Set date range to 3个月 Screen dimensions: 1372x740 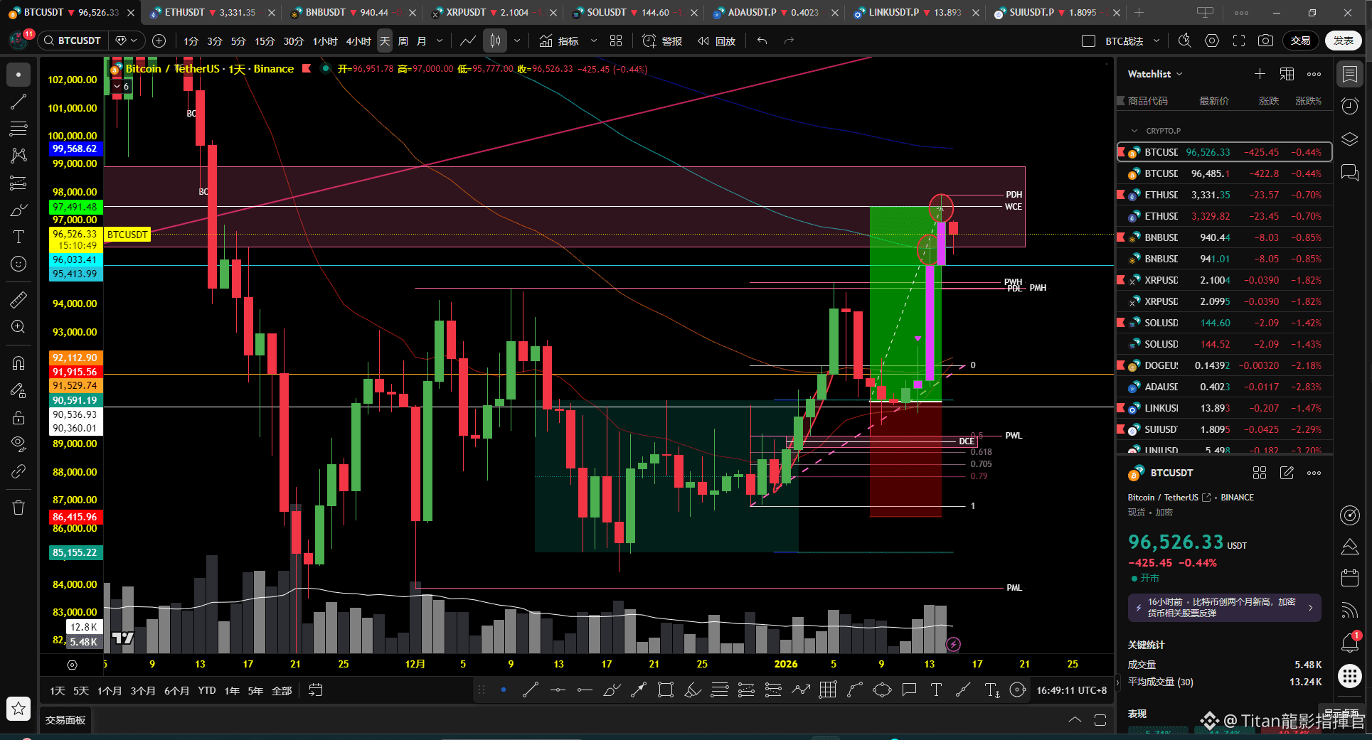tap(143, 690)
